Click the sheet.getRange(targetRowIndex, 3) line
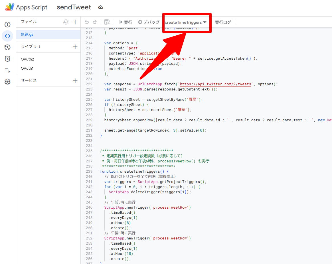 (155, 130)
